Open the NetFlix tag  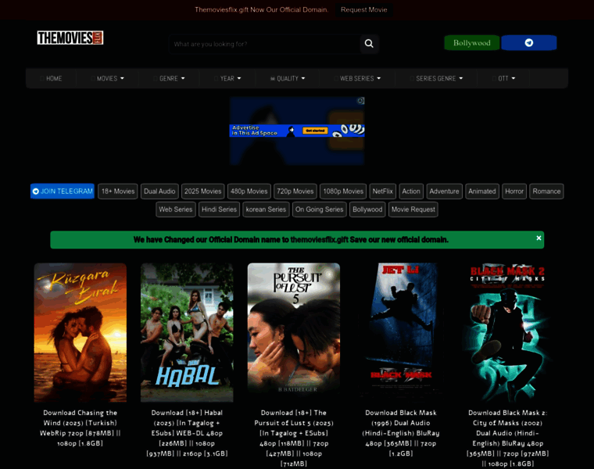383,192
